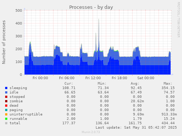The image size is (182, 136).
Task: Click the 'Fri 18:00' x-axis label
Action: 119,78
